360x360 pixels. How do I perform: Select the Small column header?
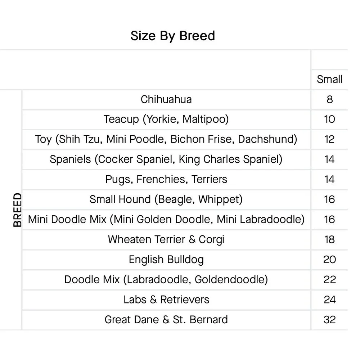[x=329, y=79]
